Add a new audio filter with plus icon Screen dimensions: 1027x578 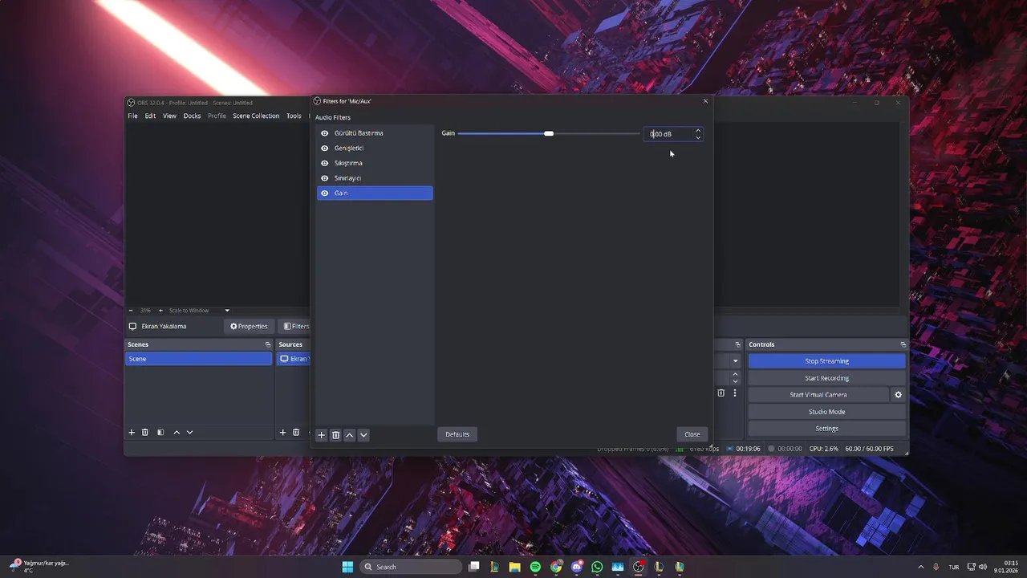tap(321, 435)
